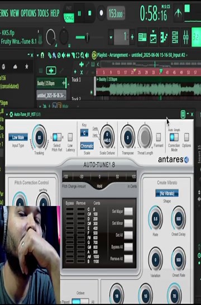Screen dimensions: 201x305
Task: Open the Low Male Input Type dropdown
Action: point(18,137)
